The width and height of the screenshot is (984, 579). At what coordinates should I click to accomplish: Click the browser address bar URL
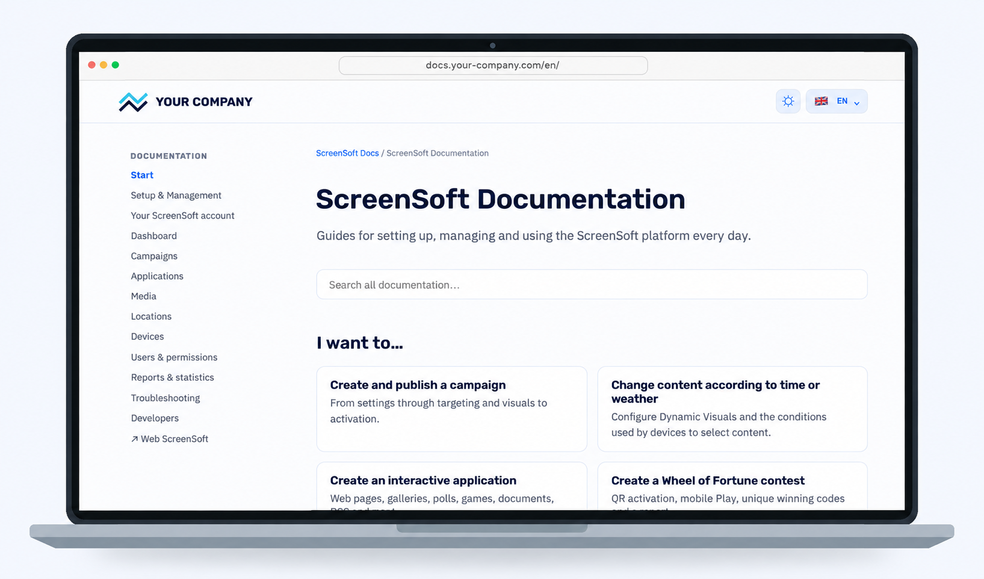point(493,65)
